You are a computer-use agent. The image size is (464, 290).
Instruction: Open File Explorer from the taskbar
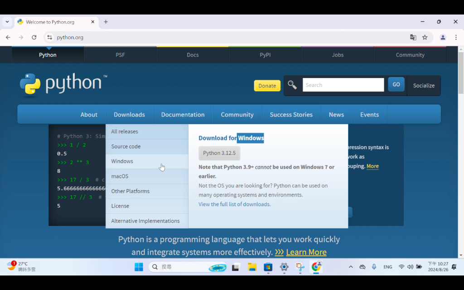252,267
